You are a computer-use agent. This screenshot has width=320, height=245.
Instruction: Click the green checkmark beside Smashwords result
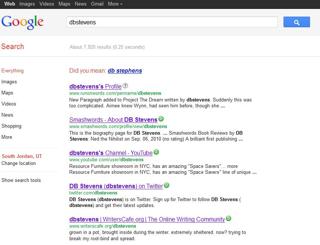click(x=161, y=119)
